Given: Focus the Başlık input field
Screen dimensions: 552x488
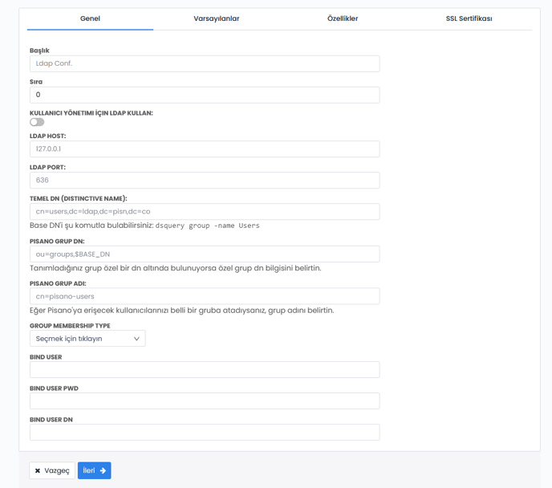Looking at the screenshot, I should [x=205, y=63].
